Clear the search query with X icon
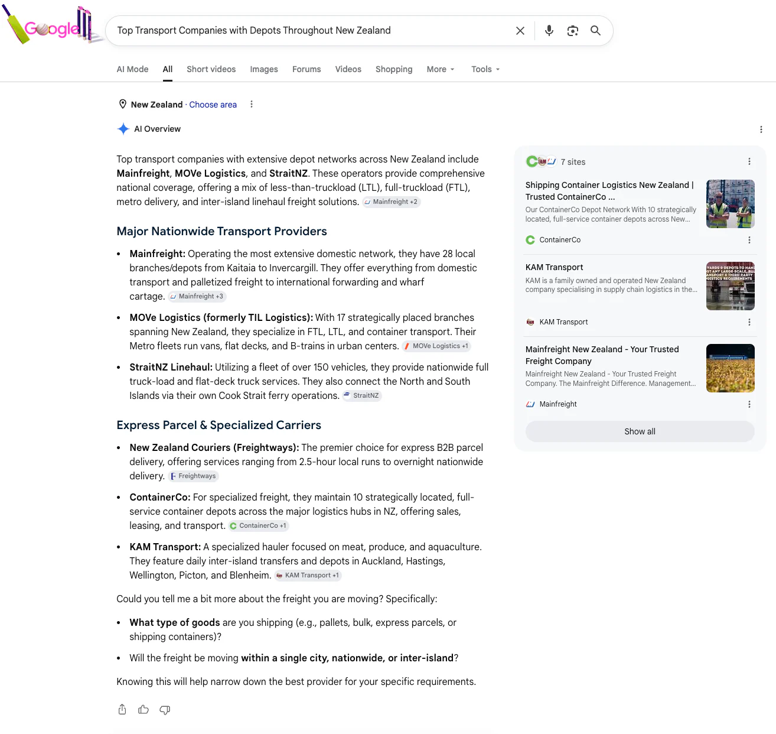This screenshot has height=734, width=776. click(520, 31)
